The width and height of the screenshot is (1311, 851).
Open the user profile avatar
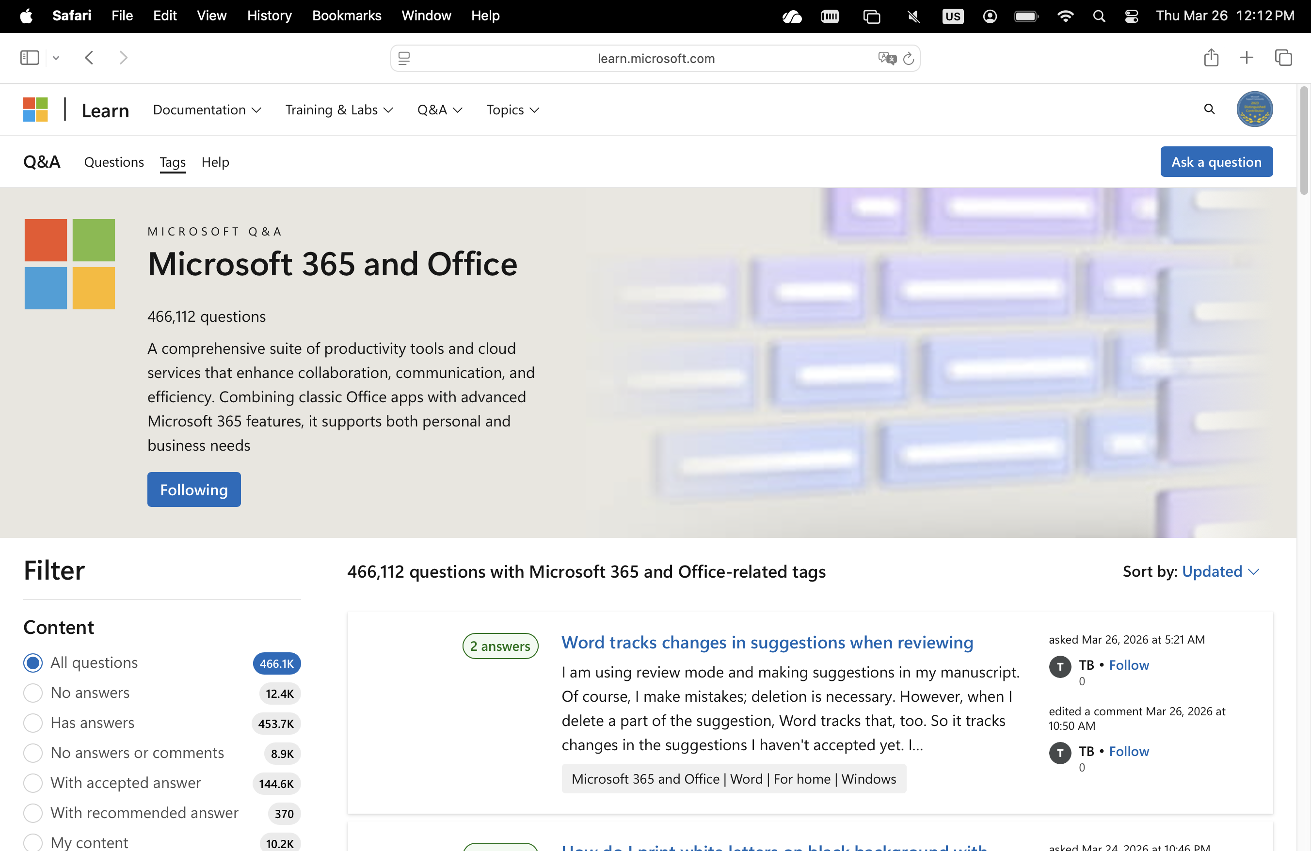tap(1254, 110)
